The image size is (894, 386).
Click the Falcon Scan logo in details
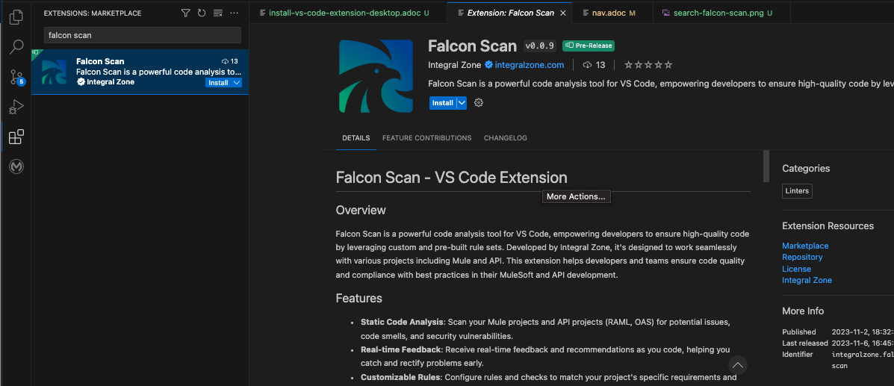[x=376, y=76]
